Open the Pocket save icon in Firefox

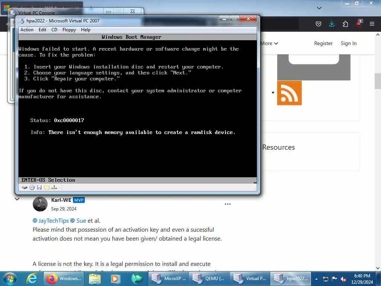tap(318, 24)
